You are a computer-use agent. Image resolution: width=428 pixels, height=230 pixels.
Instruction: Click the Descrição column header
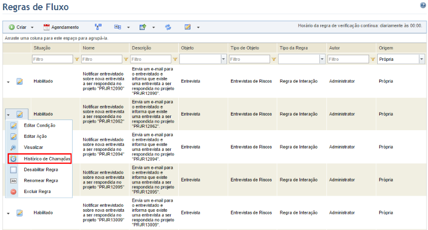(x=154, y=48)
